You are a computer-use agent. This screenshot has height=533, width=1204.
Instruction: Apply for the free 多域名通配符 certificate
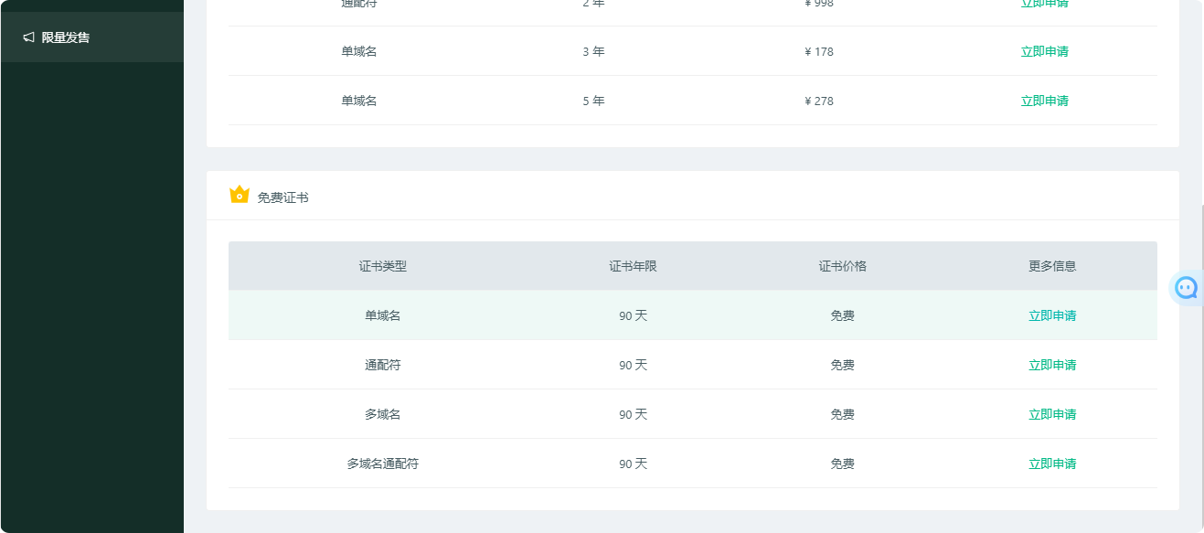1051,464
